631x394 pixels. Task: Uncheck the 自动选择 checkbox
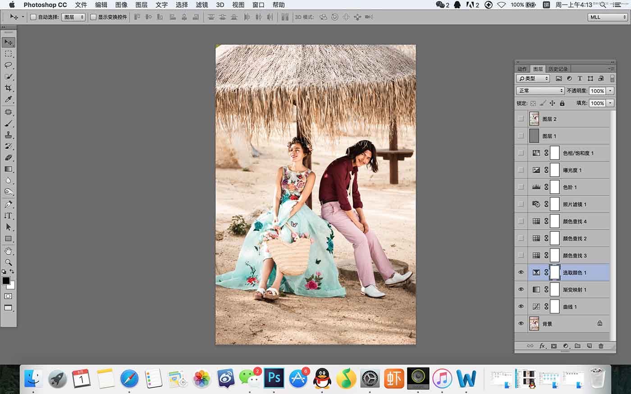[33, 17]
